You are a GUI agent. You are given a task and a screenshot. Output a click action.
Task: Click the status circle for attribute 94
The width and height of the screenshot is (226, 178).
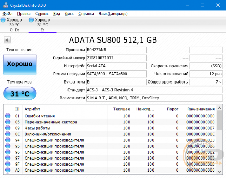tap(8, 140)
